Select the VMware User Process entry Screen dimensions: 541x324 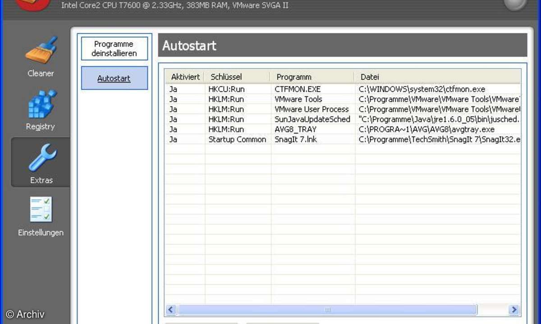(312, 109)
